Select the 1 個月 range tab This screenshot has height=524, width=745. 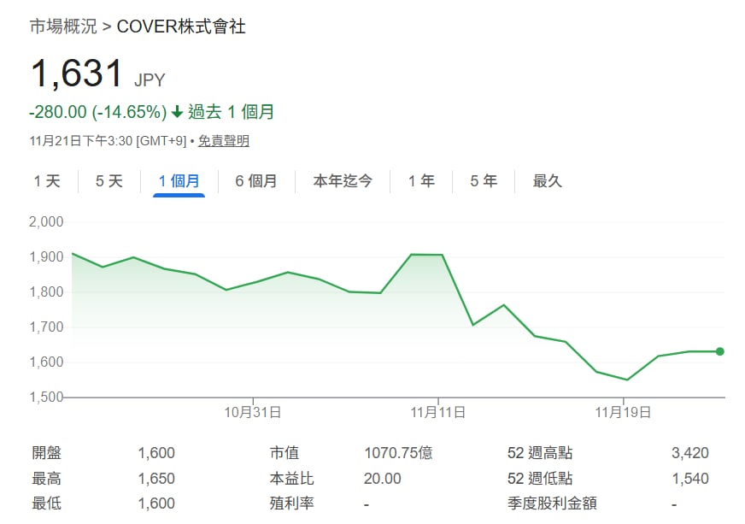(179, 181)
